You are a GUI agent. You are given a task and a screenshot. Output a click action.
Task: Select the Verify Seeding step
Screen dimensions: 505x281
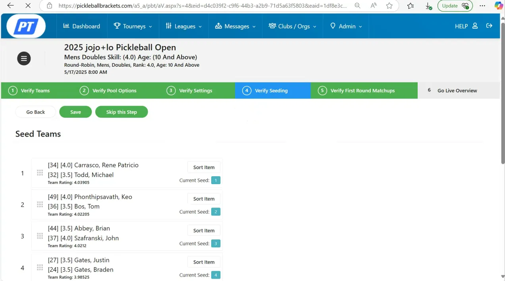pos(273,90)
